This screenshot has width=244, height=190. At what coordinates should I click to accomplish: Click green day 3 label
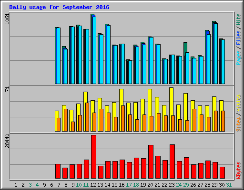[30, 185]
